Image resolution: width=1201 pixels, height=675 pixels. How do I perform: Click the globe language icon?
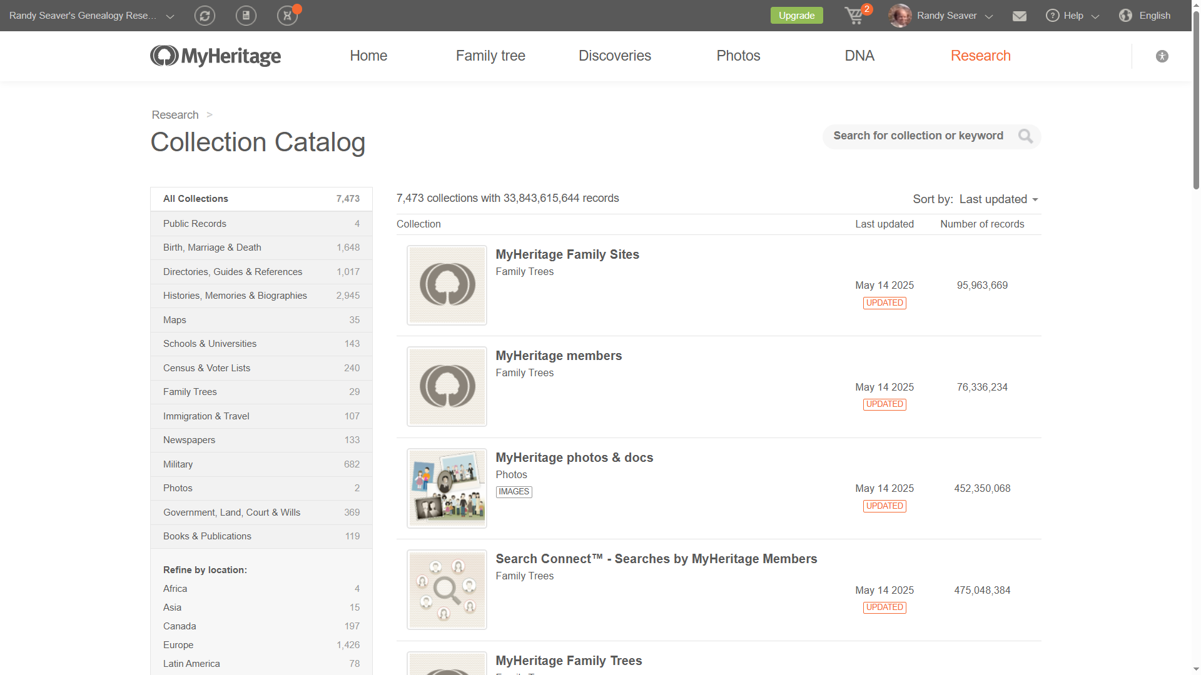(1125, 16)
